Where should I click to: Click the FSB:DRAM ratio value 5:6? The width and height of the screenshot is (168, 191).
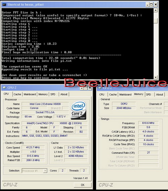click(x=149, y=127)
